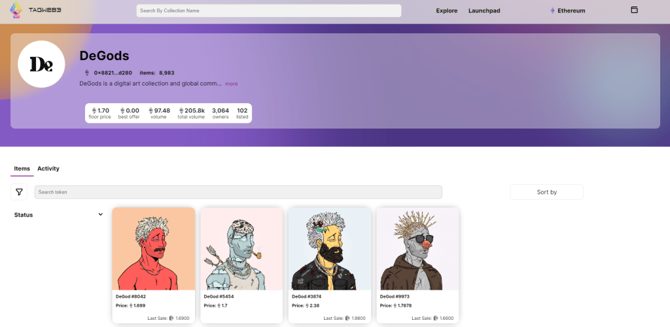
Task: Select the Items tab
Action: (x=22, y=168)
